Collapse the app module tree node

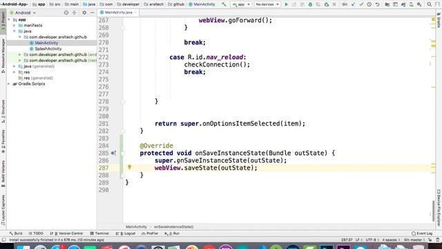pos(9,19)
